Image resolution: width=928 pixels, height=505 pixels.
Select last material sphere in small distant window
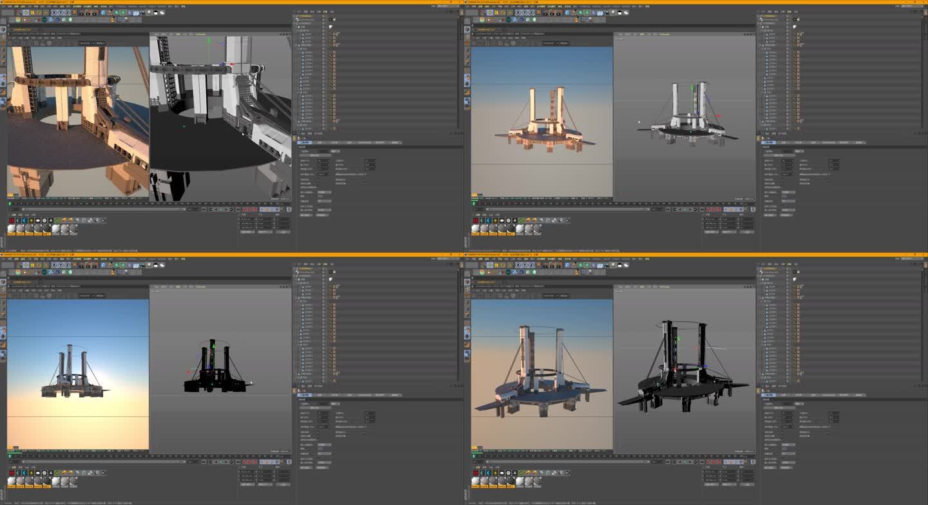[537, 229]
